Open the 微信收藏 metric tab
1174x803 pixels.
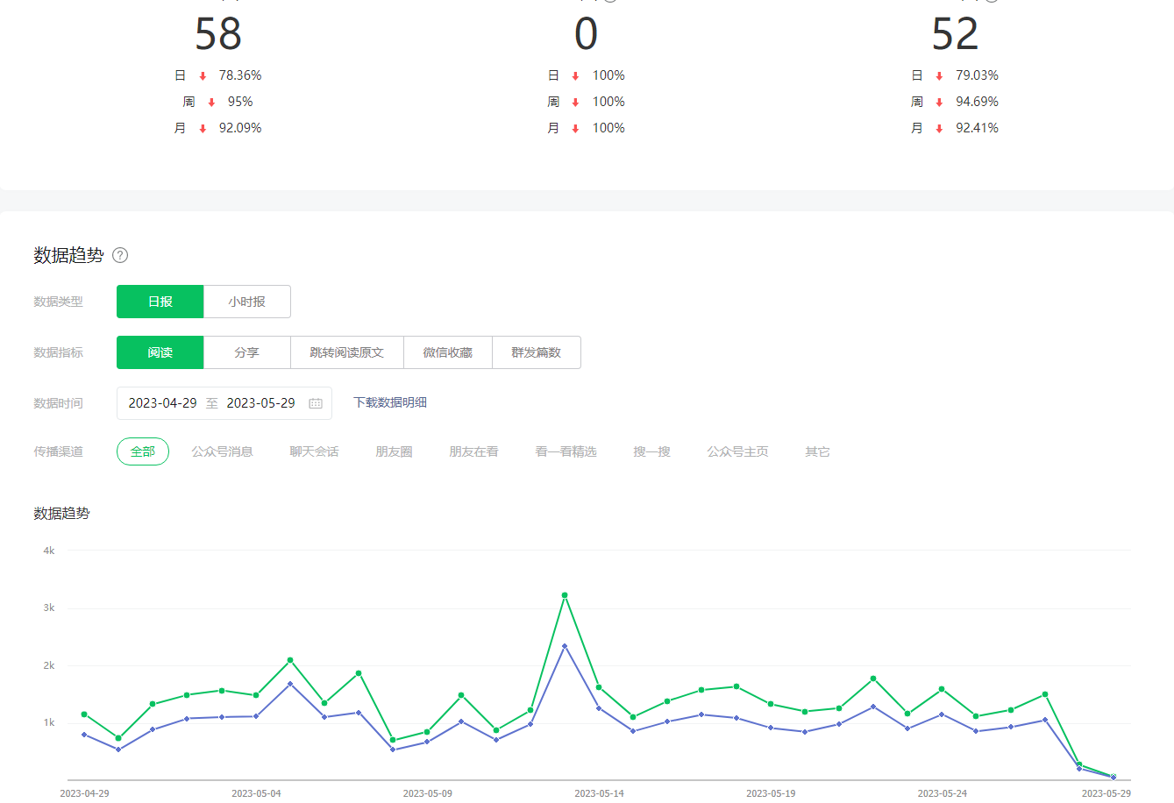click(x=447, y=352)
